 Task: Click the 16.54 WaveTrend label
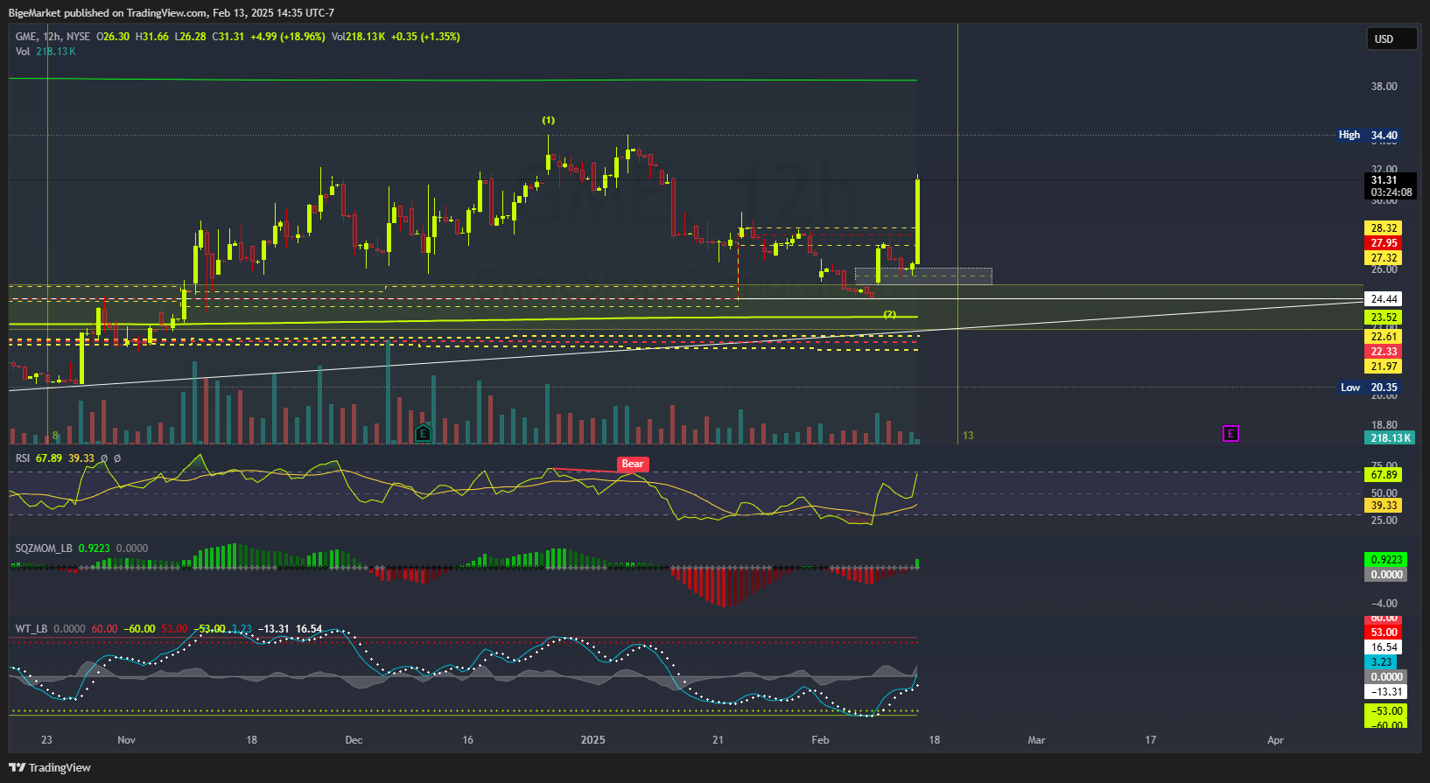tap(1383, 647)
